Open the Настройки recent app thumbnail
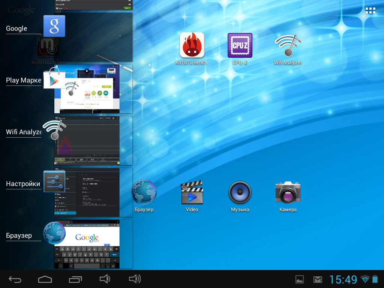This screenshot has width=384, height=288. point(93,192)
